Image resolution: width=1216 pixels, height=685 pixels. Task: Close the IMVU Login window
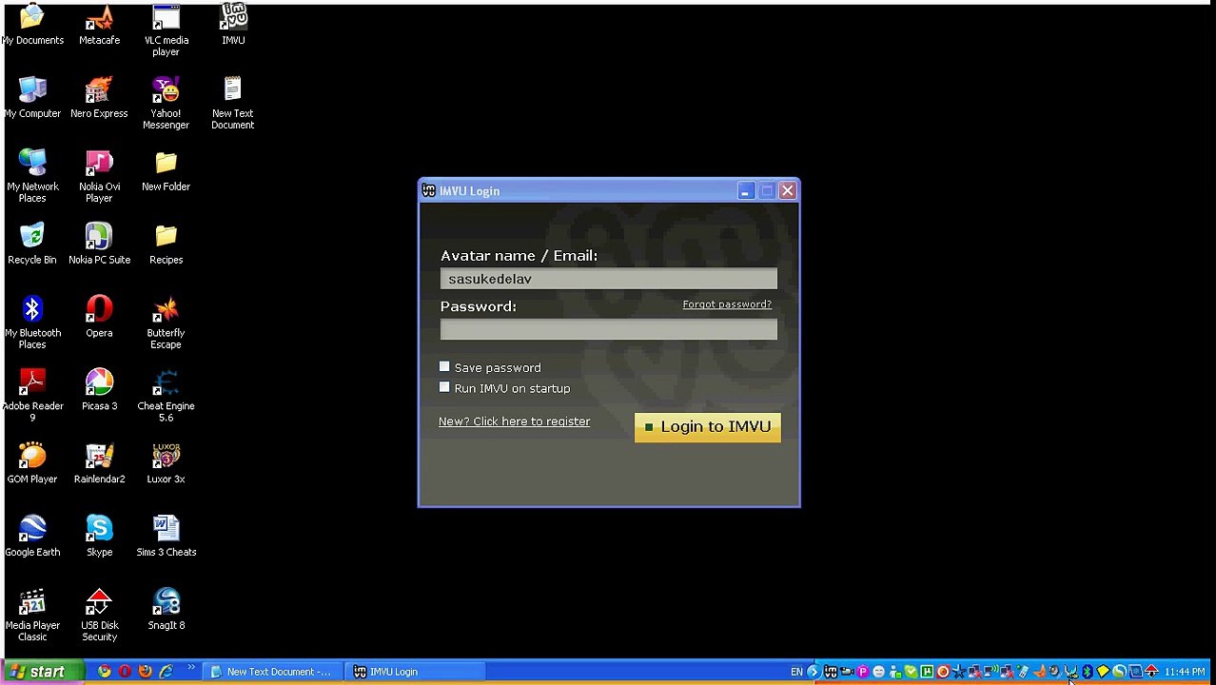coord(787,191)
